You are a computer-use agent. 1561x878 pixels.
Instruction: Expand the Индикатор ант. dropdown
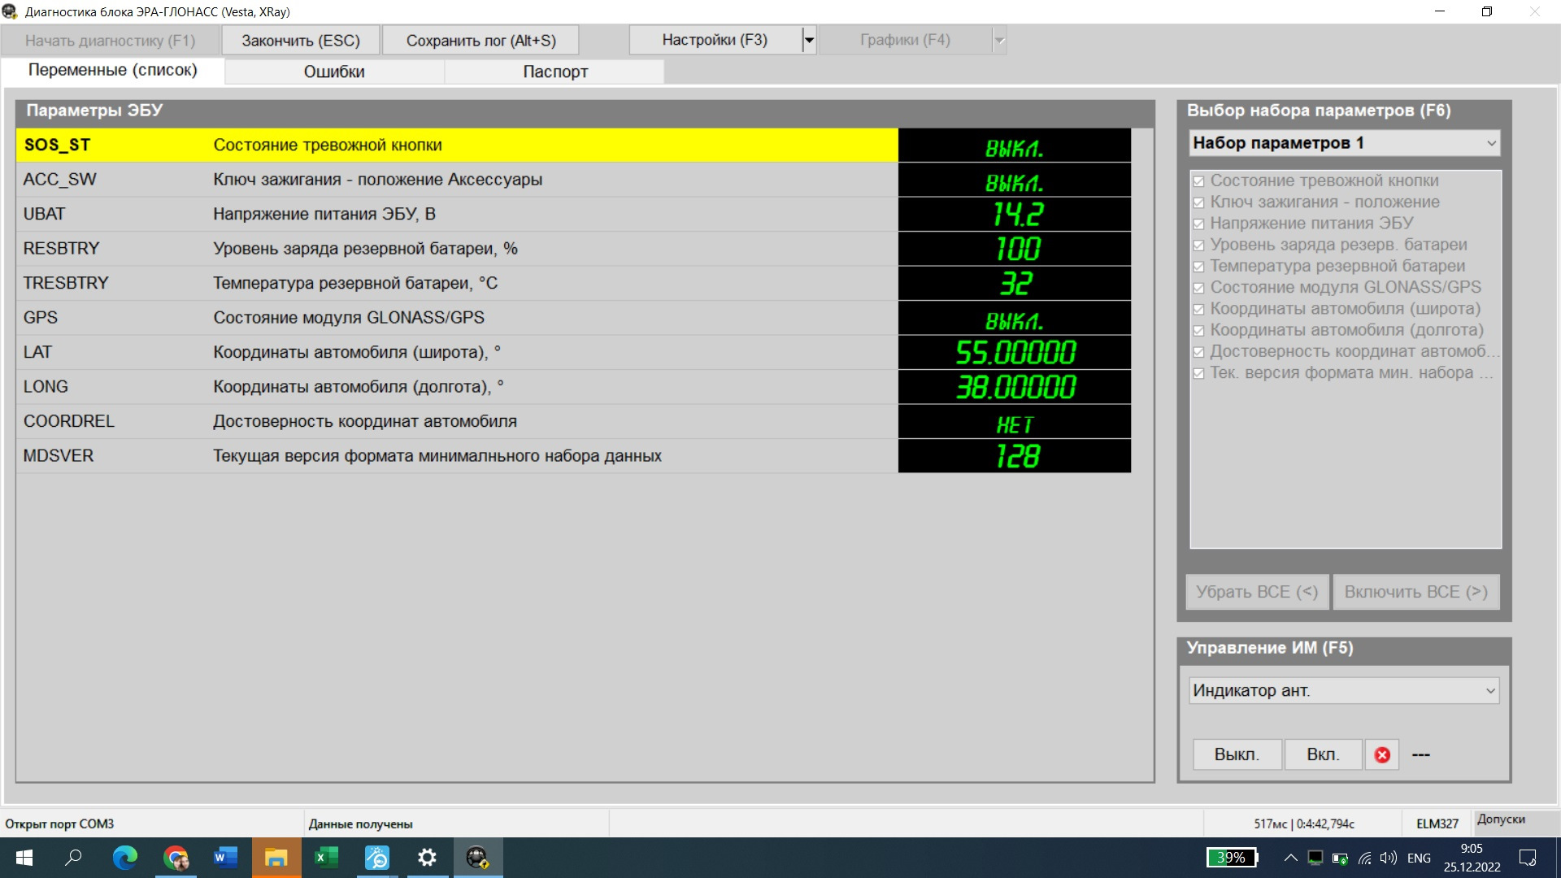click(1490, 690)
